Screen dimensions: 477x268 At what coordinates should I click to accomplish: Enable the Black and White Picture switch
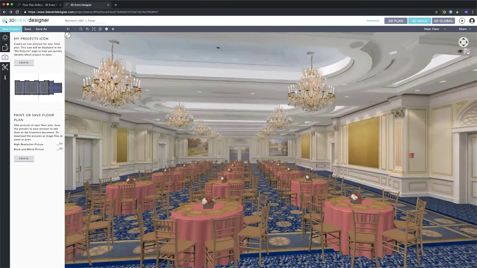coord(59,149)
